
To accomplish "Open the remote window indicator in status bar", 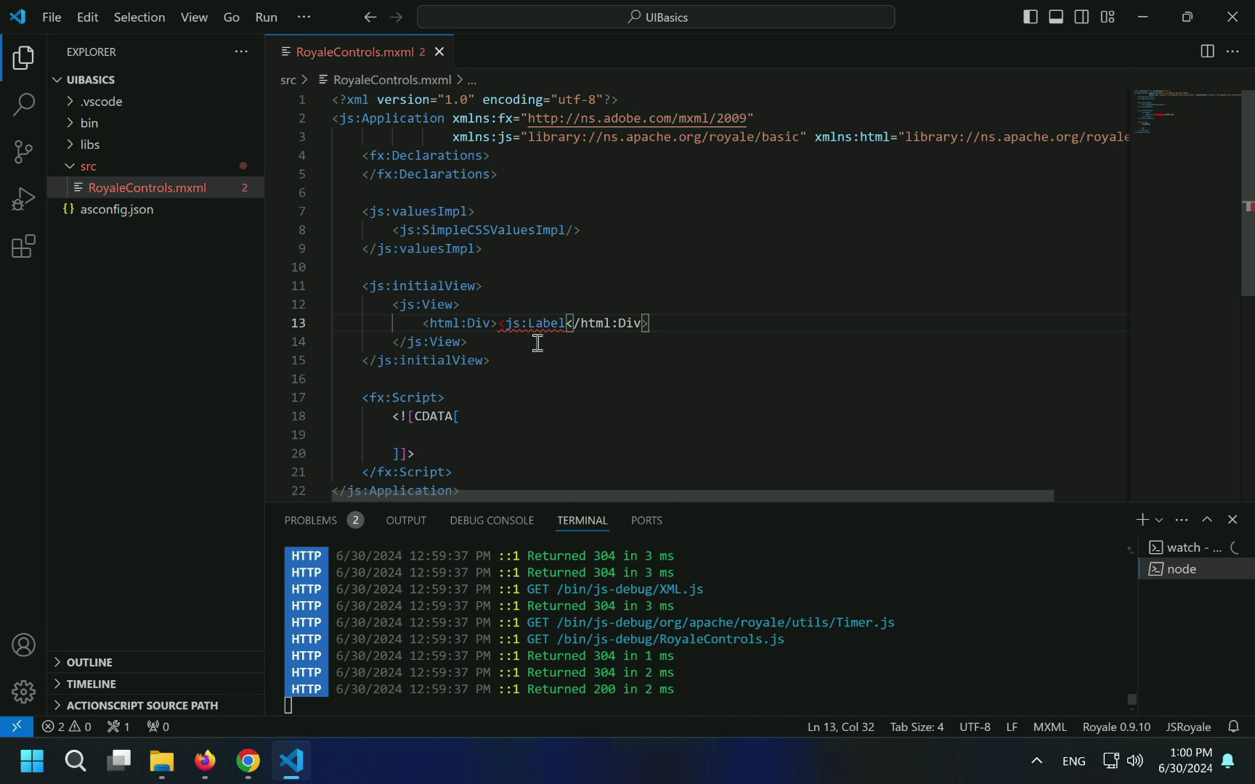I will point(17,727).
